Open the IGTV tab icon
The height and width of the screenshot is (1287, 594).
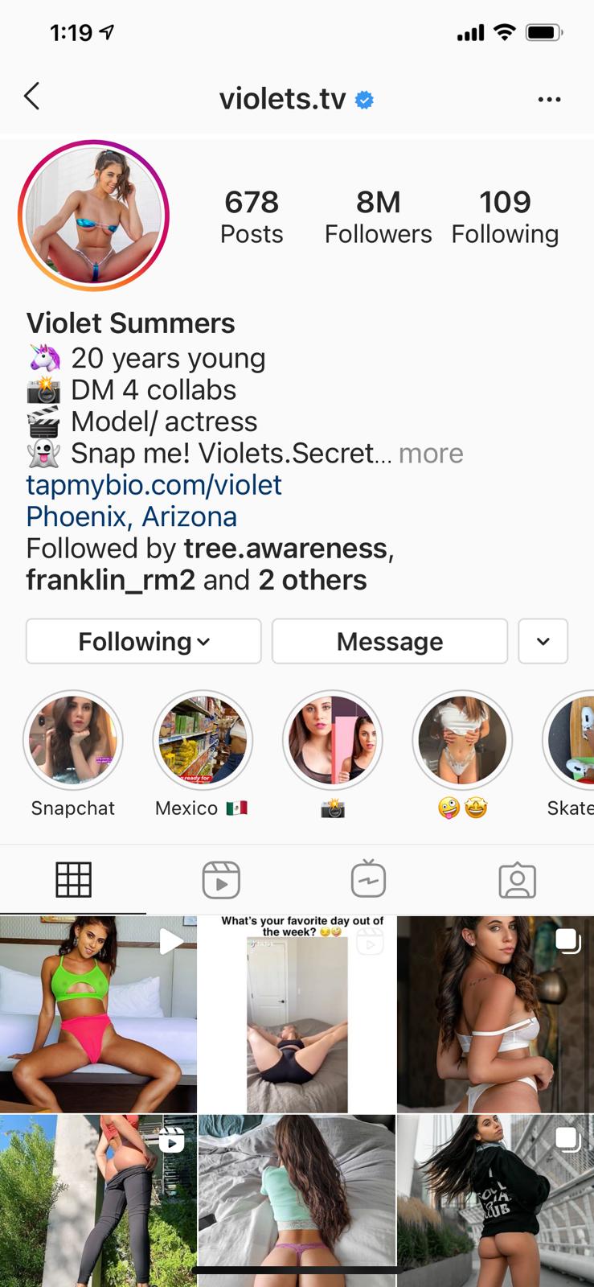click(x=369, y=879)
